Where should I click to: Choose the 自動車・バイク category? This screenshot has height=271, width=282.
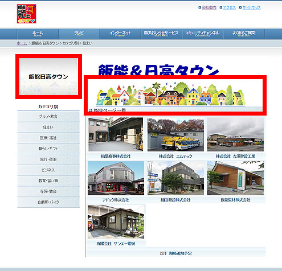(48, 202)
